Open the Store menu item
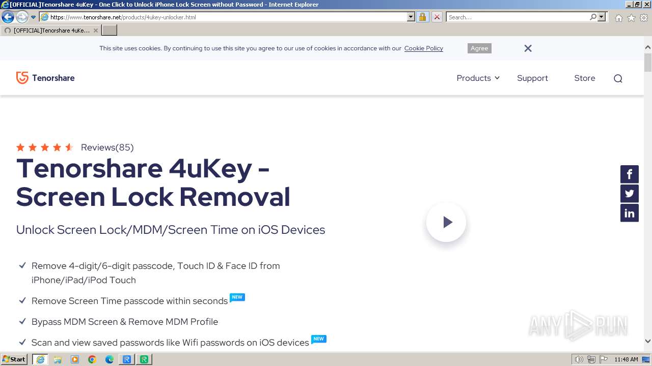652x366 pixels. 584,78
